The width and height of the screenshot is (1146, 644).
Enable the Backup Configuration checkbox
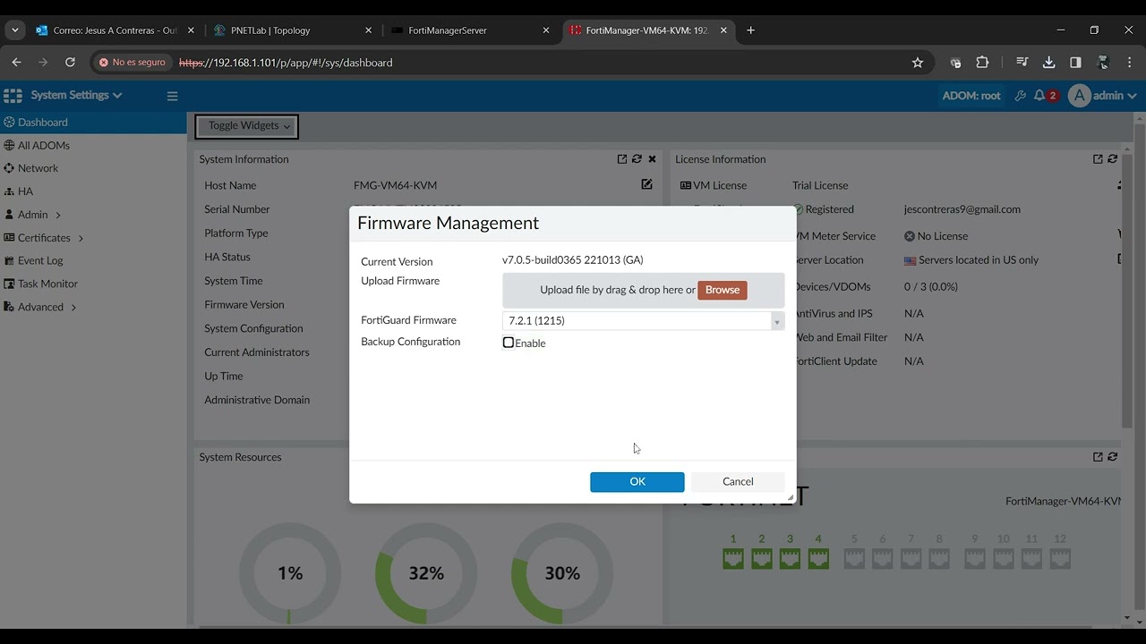coord(509,343)
